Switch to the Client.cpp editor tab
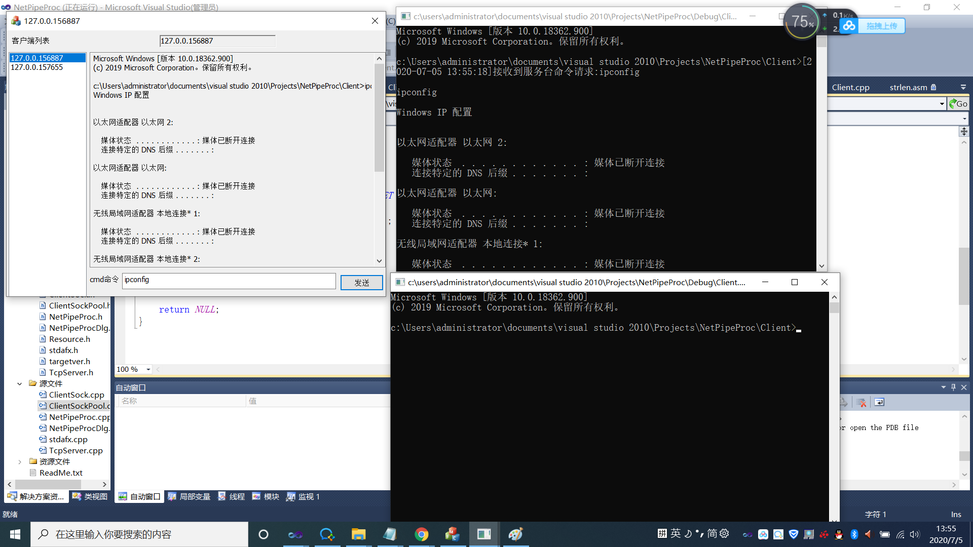This screenshot has height=547, width=973. tap(850, 87)
